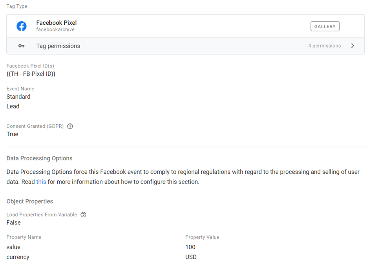This screenshot has height=266, width=369.
Task: Click the 'currency' property name cell
Action: click(18, 257)
